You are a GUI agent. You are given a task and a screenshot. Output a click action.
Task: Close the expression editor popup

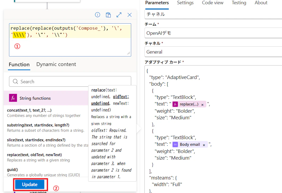click(x=130, y=15)
